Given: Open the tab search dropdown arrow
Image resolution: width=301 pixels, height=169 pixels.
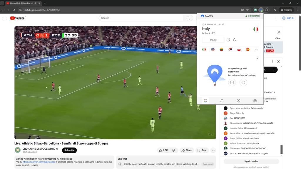Looking at the screenshot, I should point(2,3).
